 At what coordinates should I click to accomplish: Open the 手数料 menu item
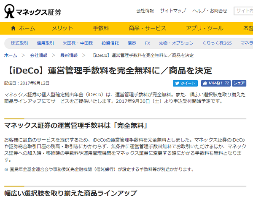click(x=101, y=28)
